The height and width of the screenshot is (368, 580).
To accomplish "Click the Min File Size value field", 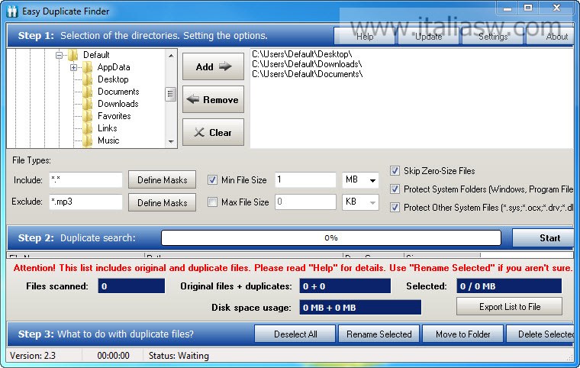I will (305, 180).
